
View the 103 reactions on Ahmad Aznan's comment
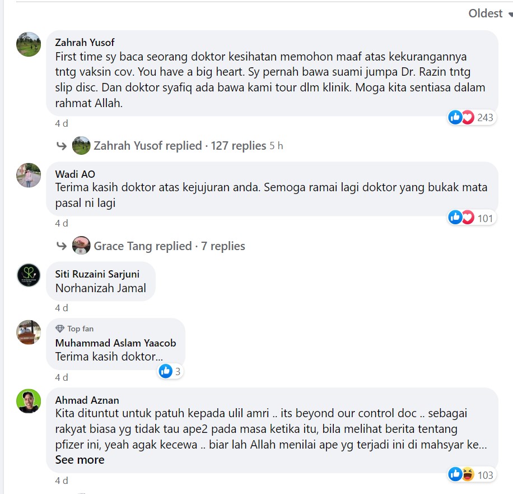(472, 475)
